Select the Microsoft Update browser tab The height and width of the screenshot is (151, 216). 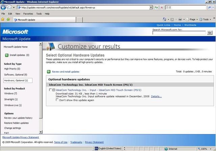point(45,20)
